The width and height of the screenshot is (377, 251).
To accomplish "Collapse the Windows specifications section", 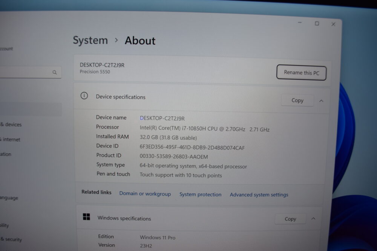I will [x=313, y=219].
